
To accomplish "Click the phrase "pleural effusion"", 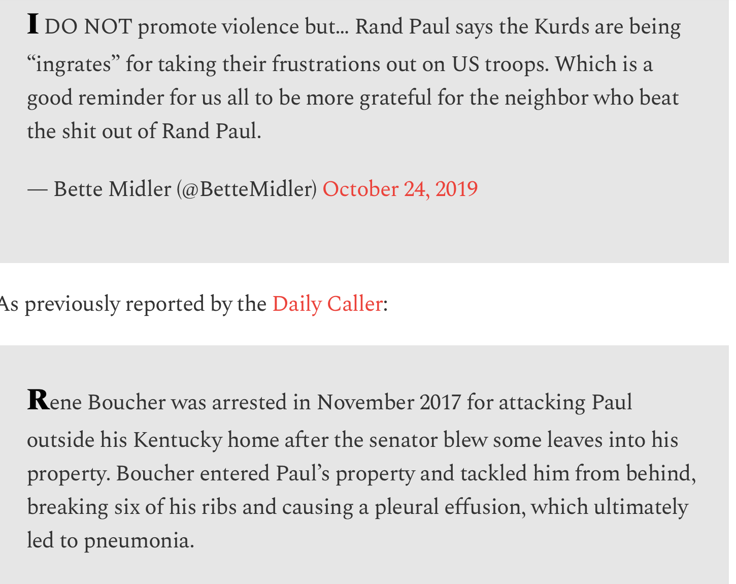I will [x=450, y=507].
